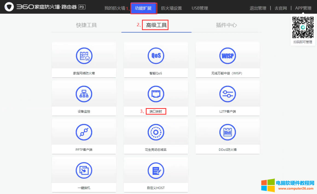Click the APP management QR code
Viewport: 317px width, 194px height.
pos(303,27)
